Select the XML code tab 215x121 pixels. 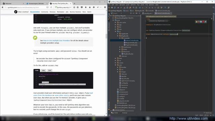[x=43, y=71]
